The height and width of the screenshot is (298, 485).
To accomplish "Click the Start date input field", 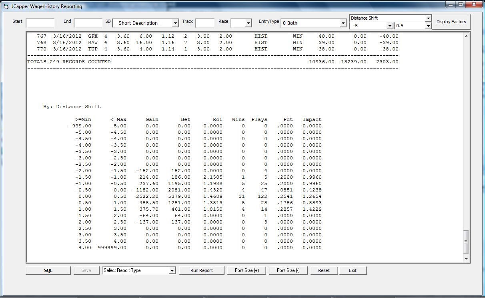I will tap(40, 23).
